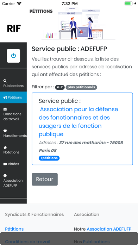Open the footer Association ADEFUFP link
This screenshot has height=245, width=138.
coord(109,229)
